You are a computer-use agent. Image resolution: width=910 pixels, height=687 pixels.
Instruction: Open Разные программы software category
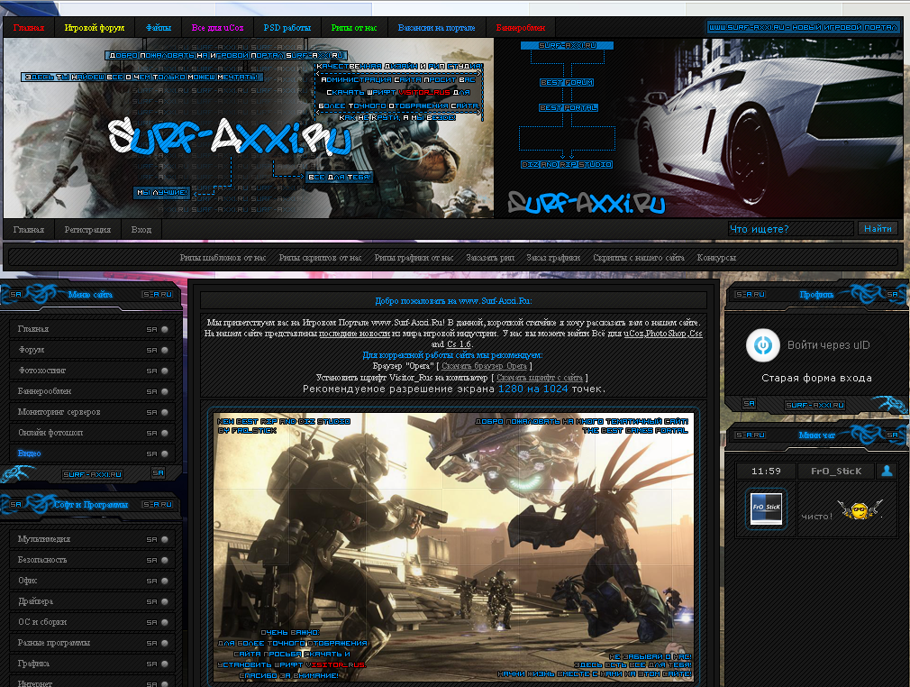point(93,643)
